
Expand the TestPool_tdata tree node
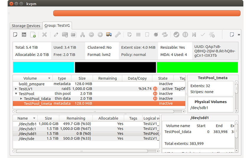[x=21, y=98]
